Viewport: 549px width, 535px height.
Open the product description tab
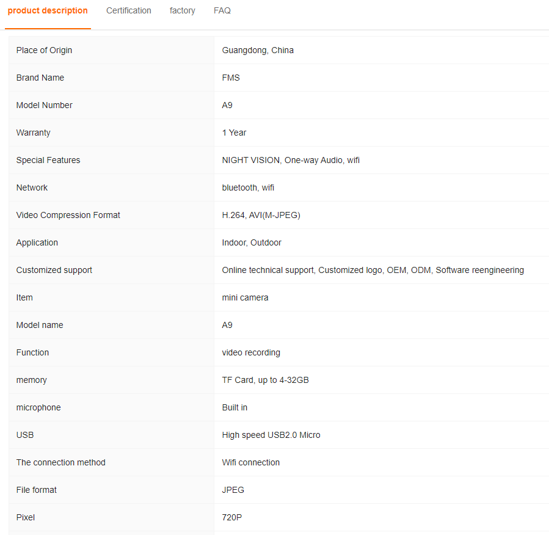click(x=48, y=11)
